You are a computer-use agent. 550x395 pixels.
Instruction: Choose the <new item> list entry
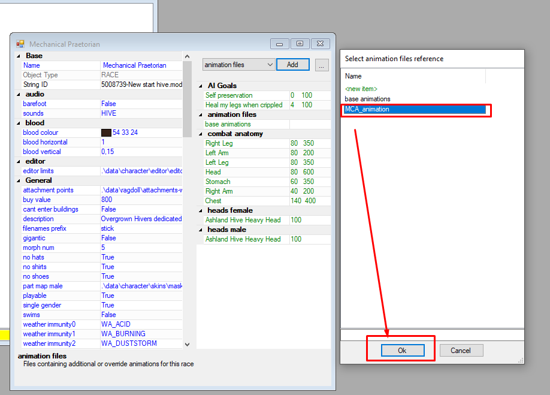(x=361, y=89)
